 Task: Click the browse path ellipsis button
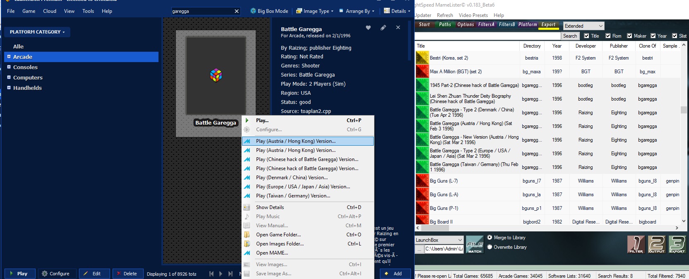419,249
